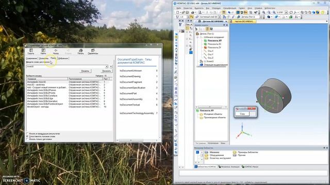The width and height of the screenshot is (330, 185).
Task: Open Параметры in help window toolbar
Action: [93, 51]
